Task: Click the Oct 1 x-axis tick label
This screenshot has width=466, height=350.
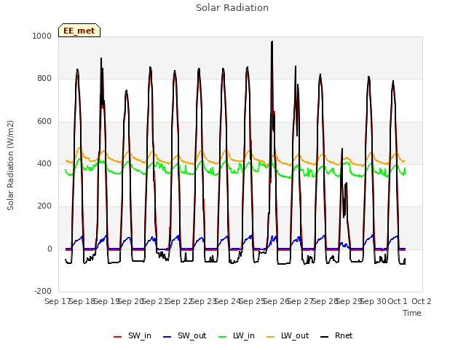Action: pos(398,301)
